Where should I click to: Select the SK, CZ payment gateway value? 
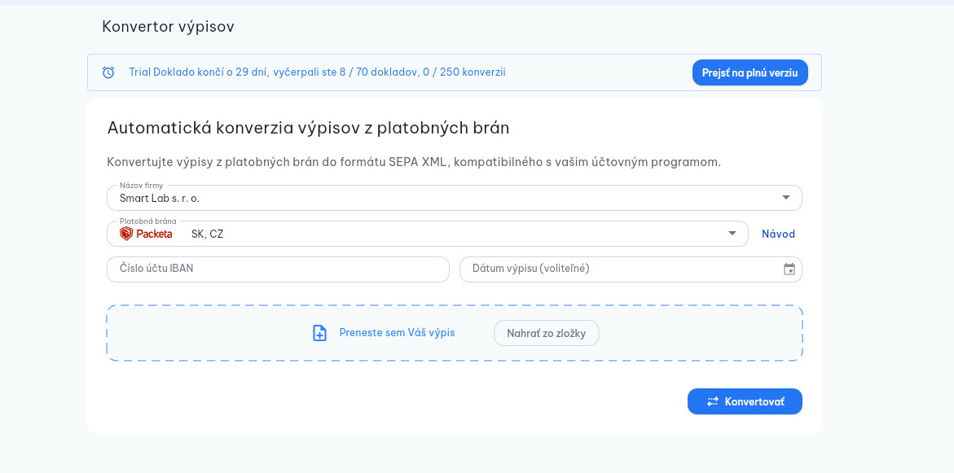(207, 234)
